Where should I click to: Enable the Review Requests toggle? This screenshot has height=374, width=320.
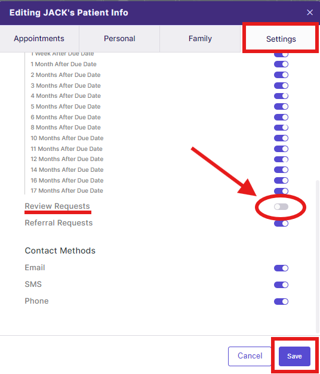(x=281, y=207)
